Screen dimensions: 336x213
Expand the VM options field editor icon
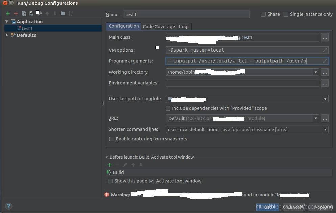tap(325, 50)
